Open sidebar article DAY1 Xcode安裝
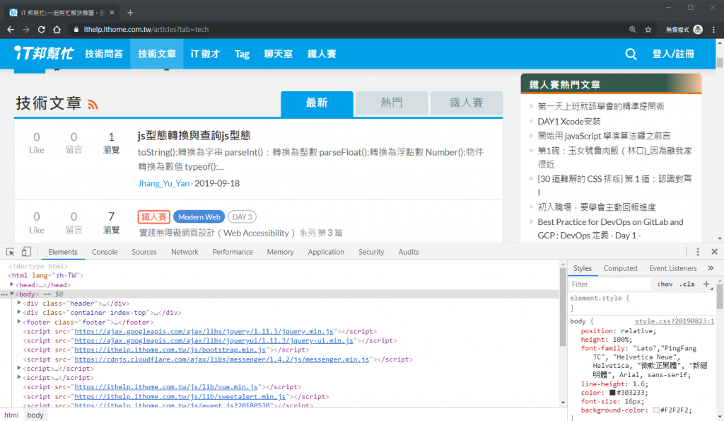724x421 pixels. pyautogui.click(x=569, y=121)
